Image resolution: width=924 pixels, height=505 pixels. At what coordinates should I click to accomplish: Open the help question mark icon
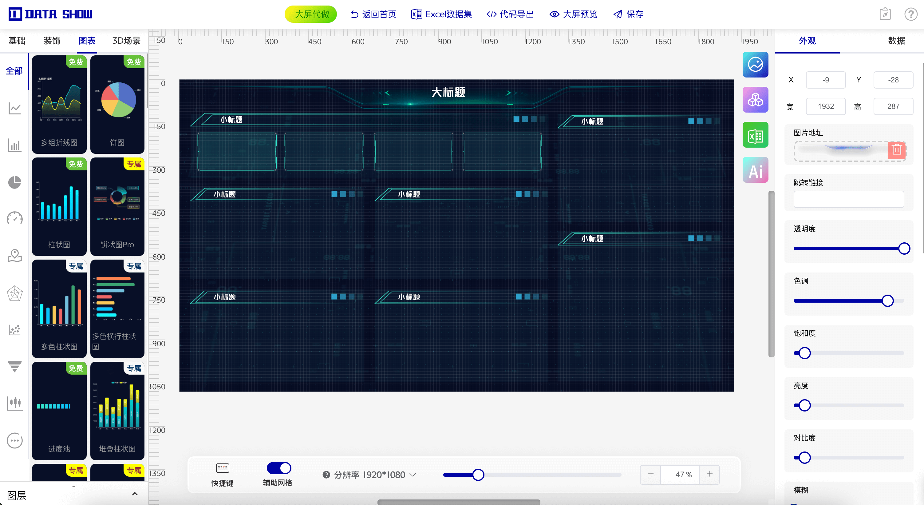pyautogui.click(x=910, y=14)
